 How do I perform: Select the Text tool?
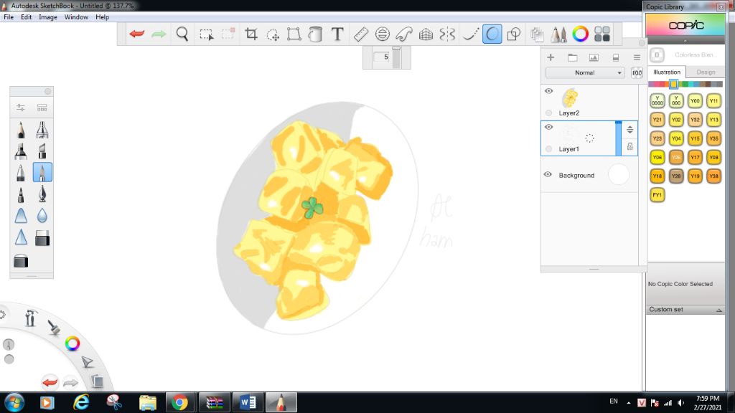337,34
